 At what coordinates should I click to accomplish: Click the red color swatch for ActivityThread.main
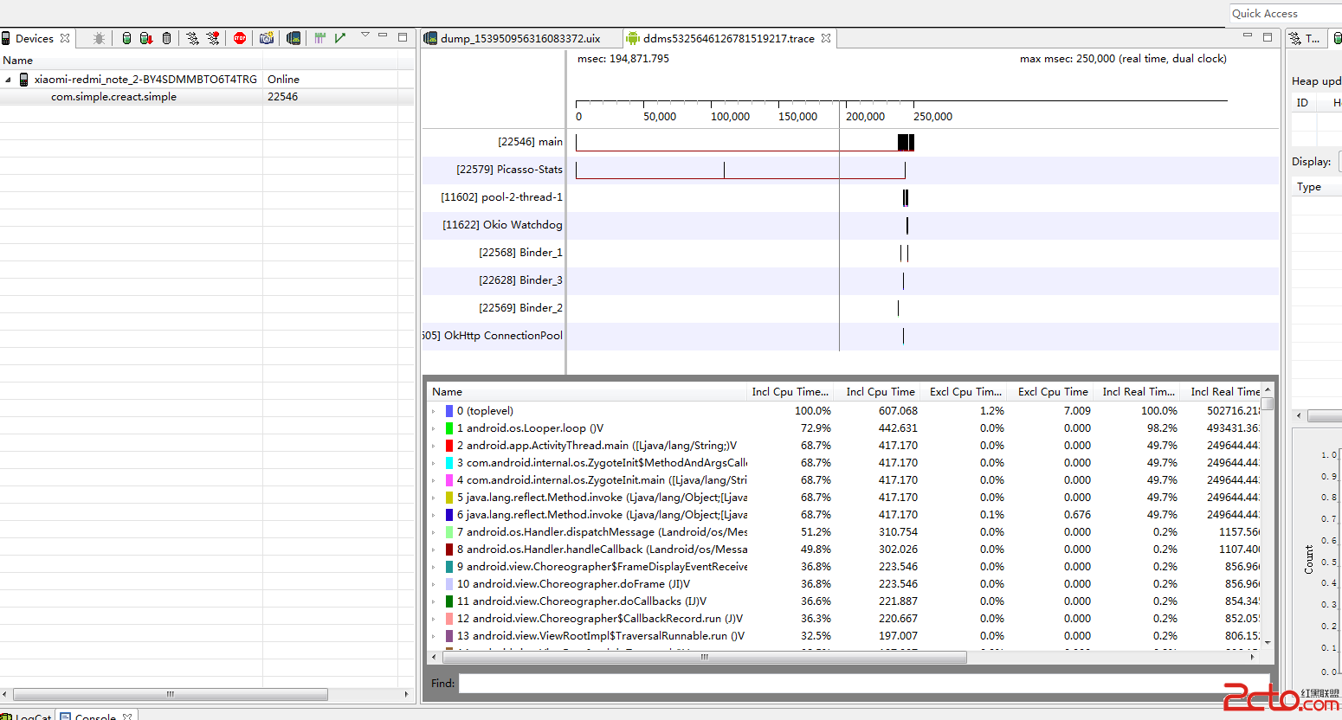(x=449, y=446)
